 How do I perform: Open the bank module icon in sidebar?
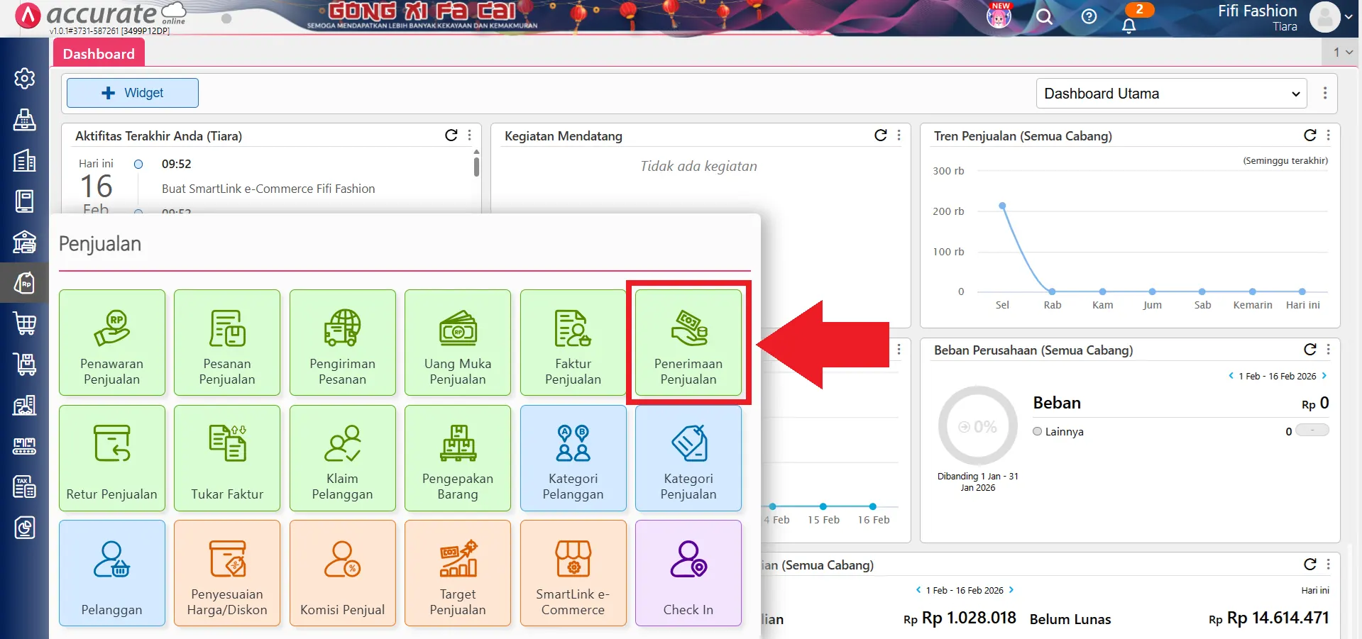tap(26, 242)
